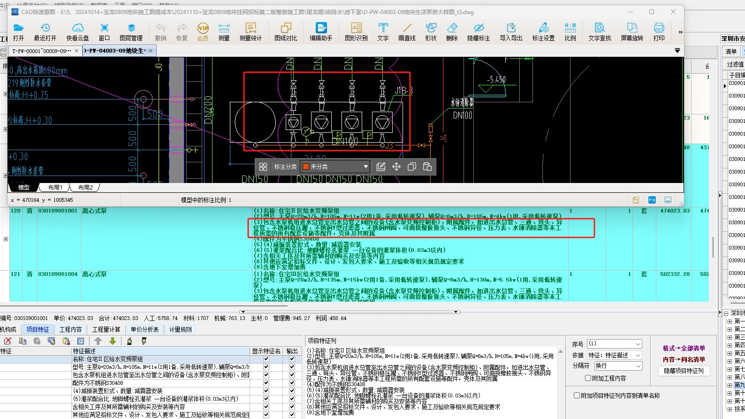Screen dimensions: 745x419
Task: Uncheck 显示特征名 for 名称:住宅II区给水变频泵组 row
Action: (x=266, y=359)
